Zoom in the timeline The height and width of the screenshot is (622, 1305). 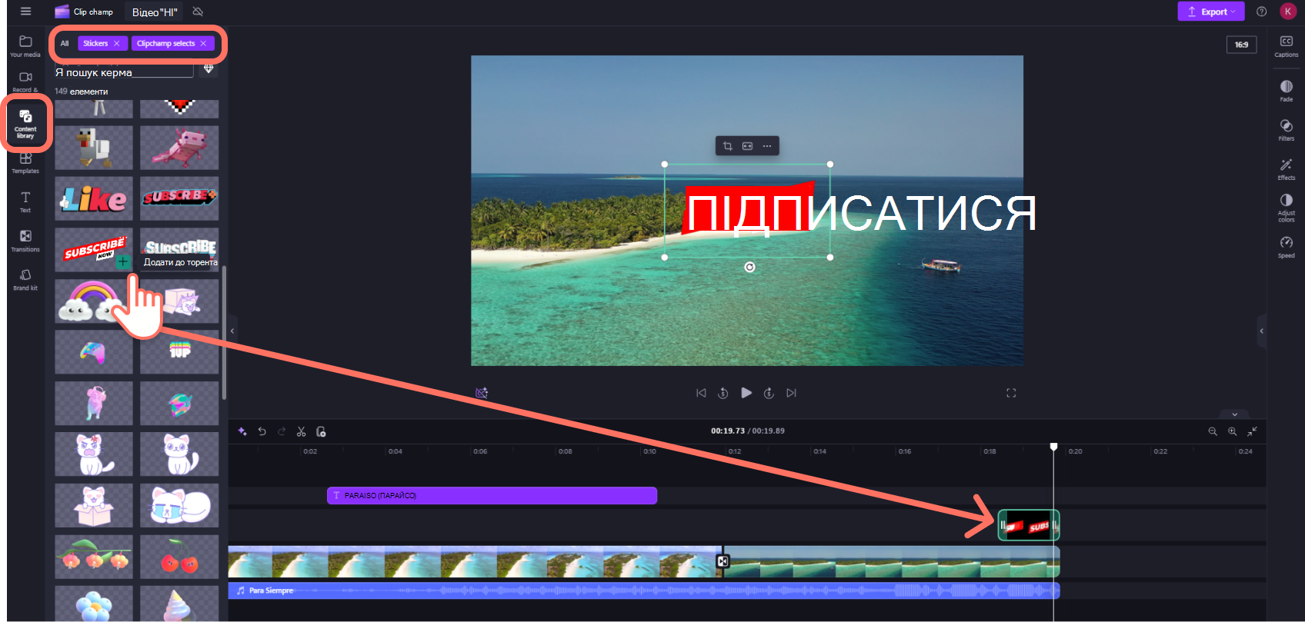(1233, 431)
